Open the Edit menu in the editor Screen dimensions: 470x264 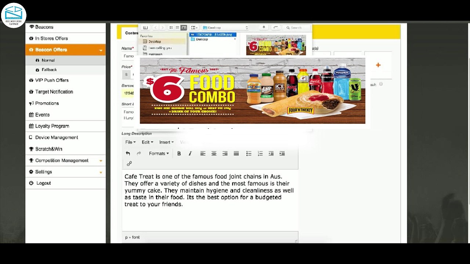pyautogui.click(x=147, y=142)
